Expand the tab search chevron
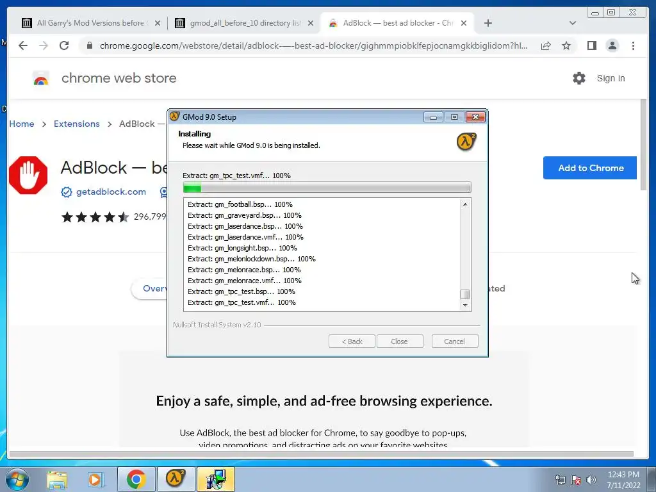 pos(572,23)
